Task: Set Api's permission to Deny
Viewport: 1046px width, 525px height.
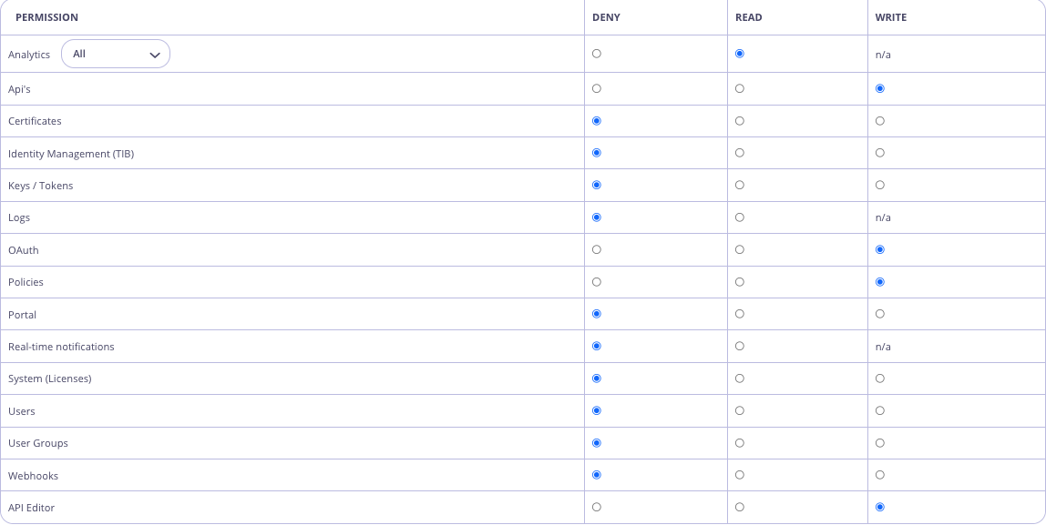Action: click(597, 89)
